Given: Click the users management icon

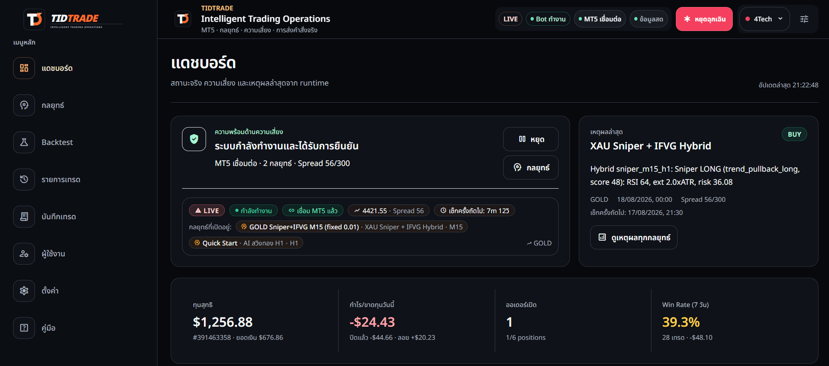Looking at the screenshot, I should (24, 254).
